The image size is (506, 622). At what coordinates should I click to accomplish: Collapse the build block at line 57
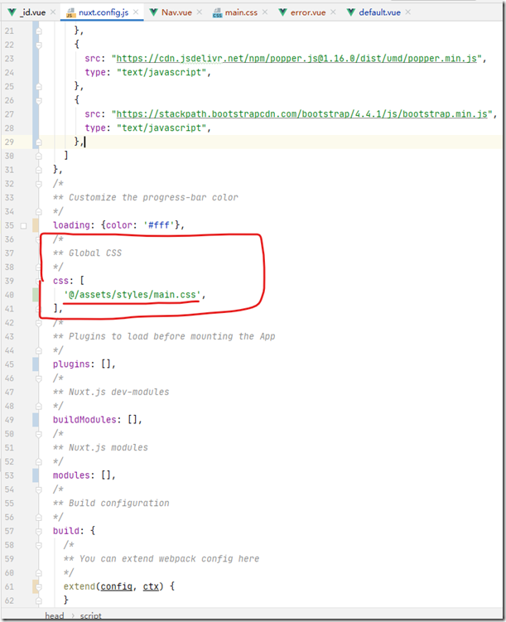pyautogui.click(x=38, y=531)
